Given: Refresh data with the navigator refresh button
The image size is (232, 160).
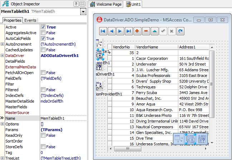Looking at the screenshot, I should [x=181, y=31].
